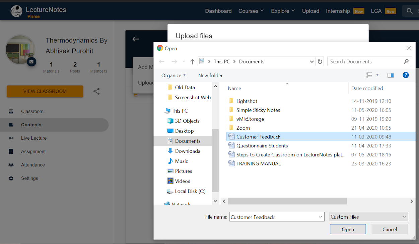
Task: Click the Cancel button in dialog
Action: coord(390,229)
